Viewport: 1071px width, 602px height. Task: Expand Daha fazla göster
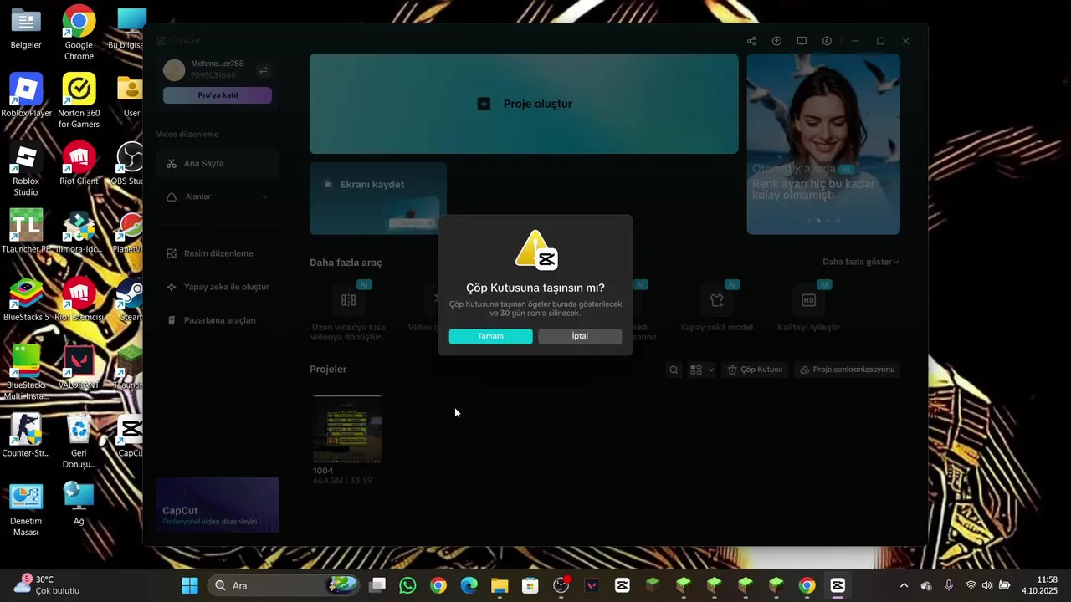coord(860,262)
